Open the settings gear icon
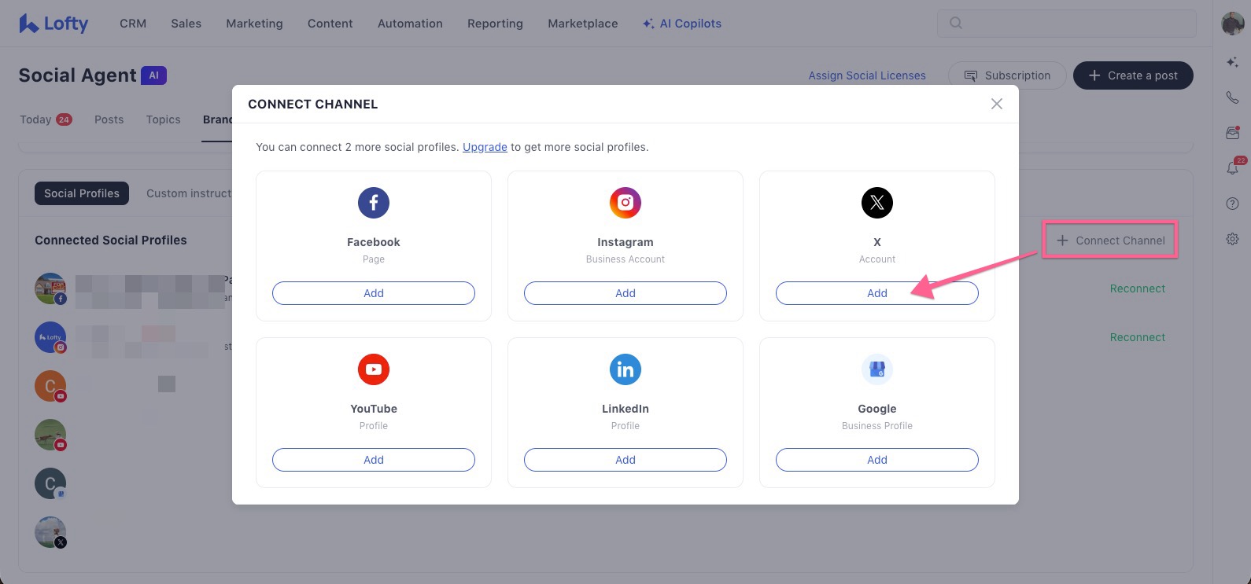Image resolution: width=1251 pixels, height=584 pixels. [1232, 239]
